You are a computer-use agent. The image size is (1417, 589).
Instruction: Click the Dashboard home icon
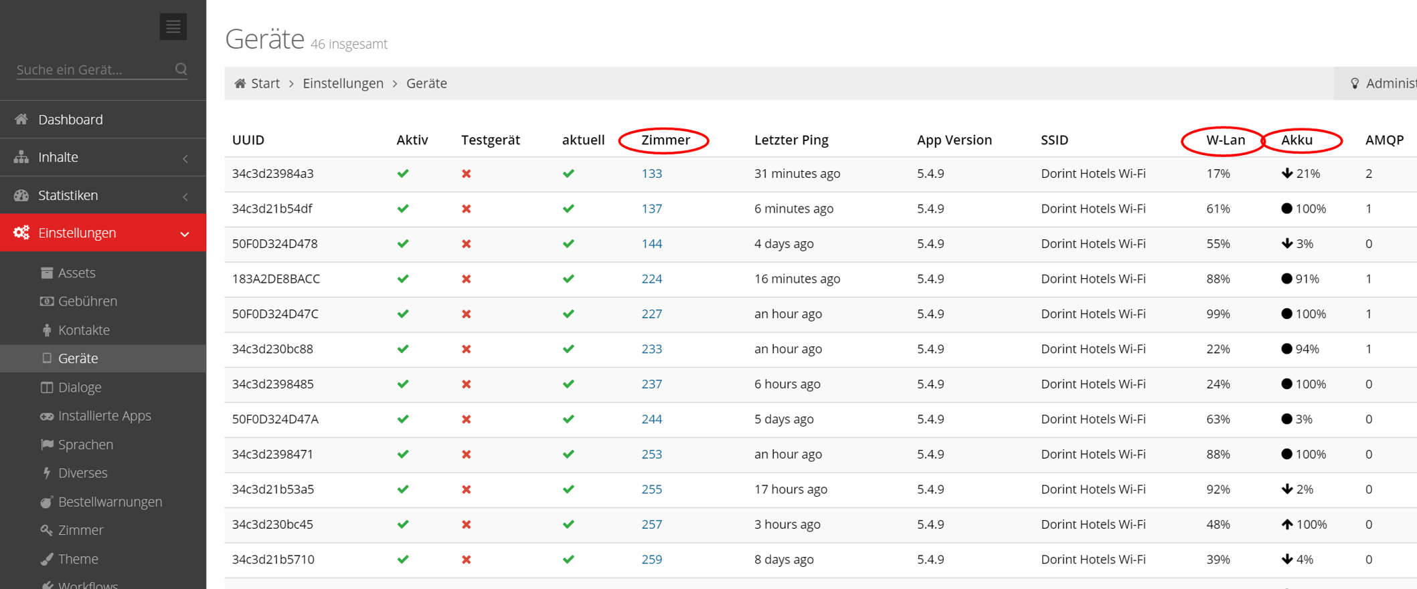[21, 120]
